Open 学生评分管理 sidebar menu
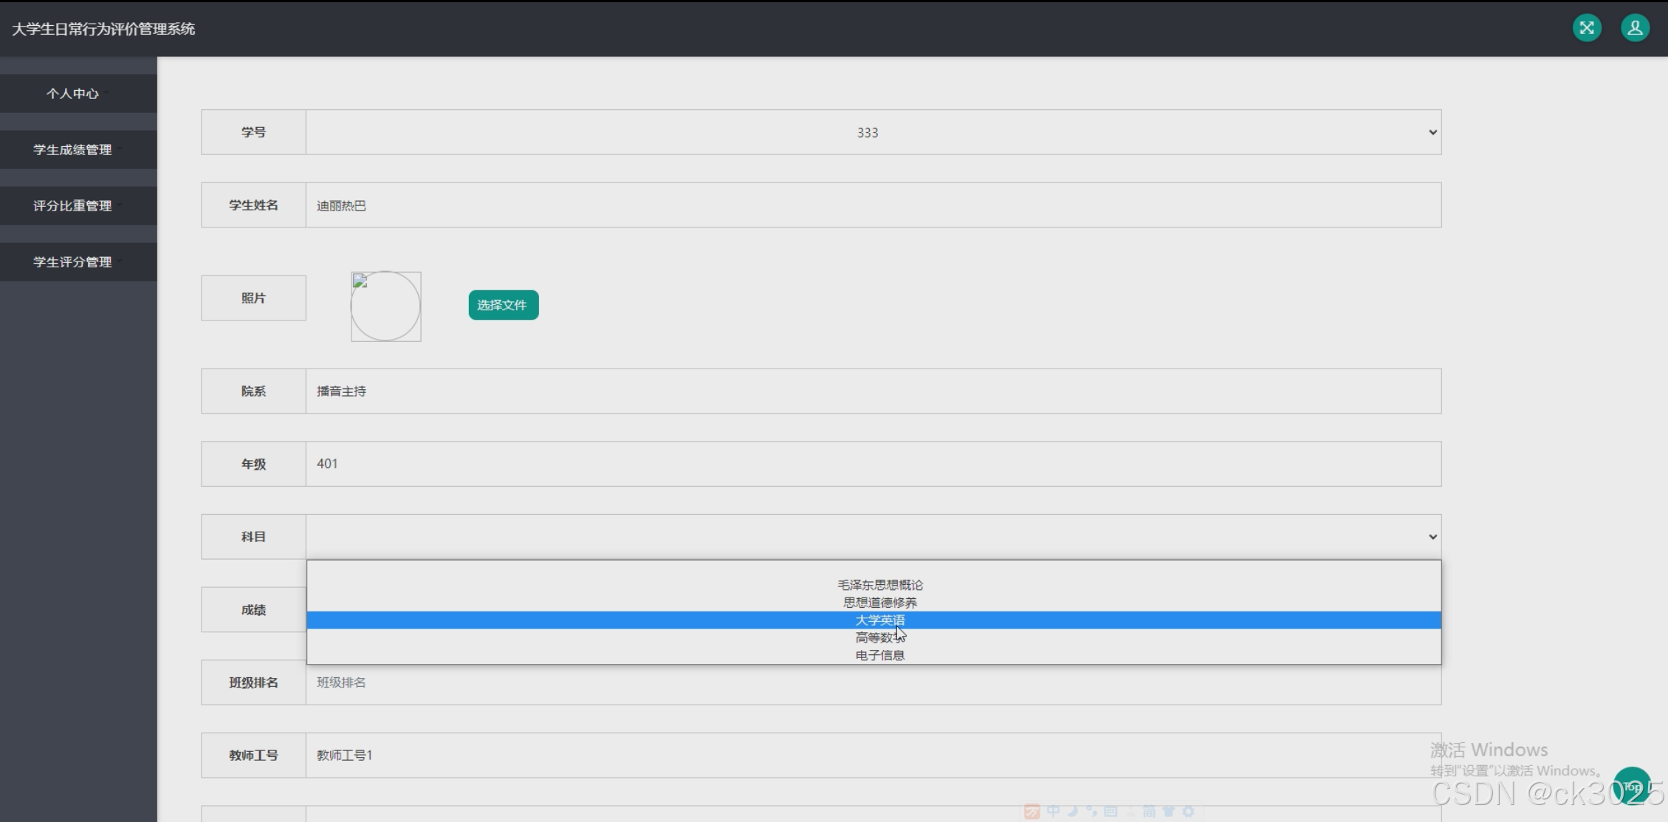The width and height of the screenshot is (1668, 822). click(72, 262)
